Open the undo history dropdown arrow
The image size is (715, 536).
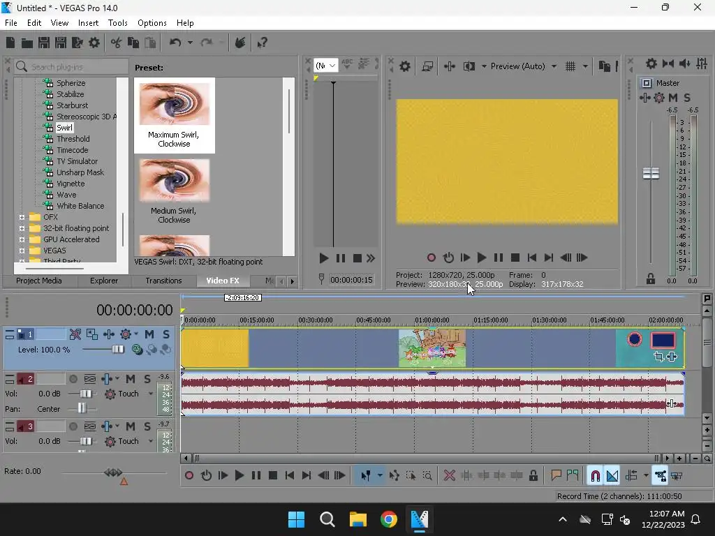(190, 43)
